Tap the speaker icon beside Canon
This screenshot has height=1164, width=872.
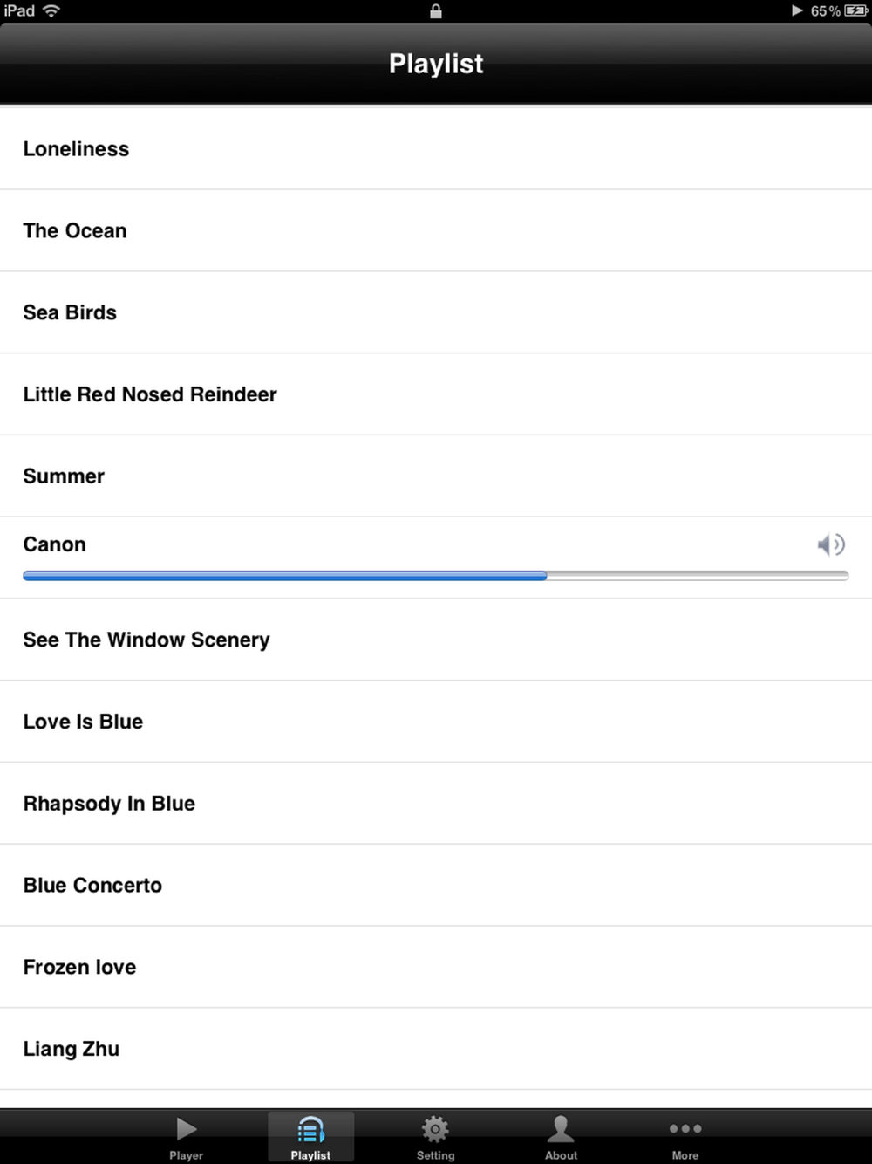point(831,544)
